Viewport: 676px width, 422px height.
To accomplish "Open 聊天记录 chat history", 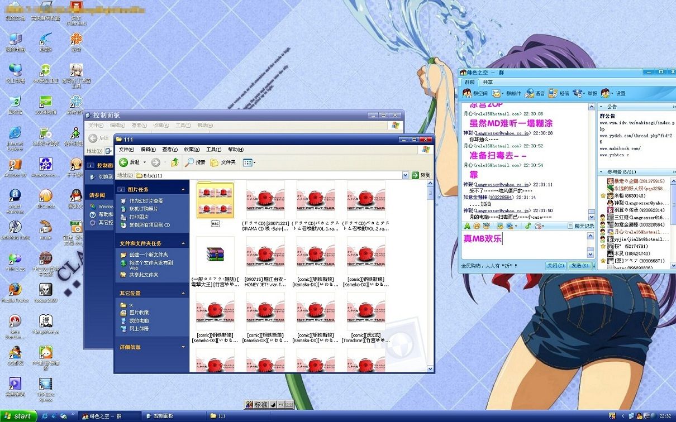I will click(580, 226).
